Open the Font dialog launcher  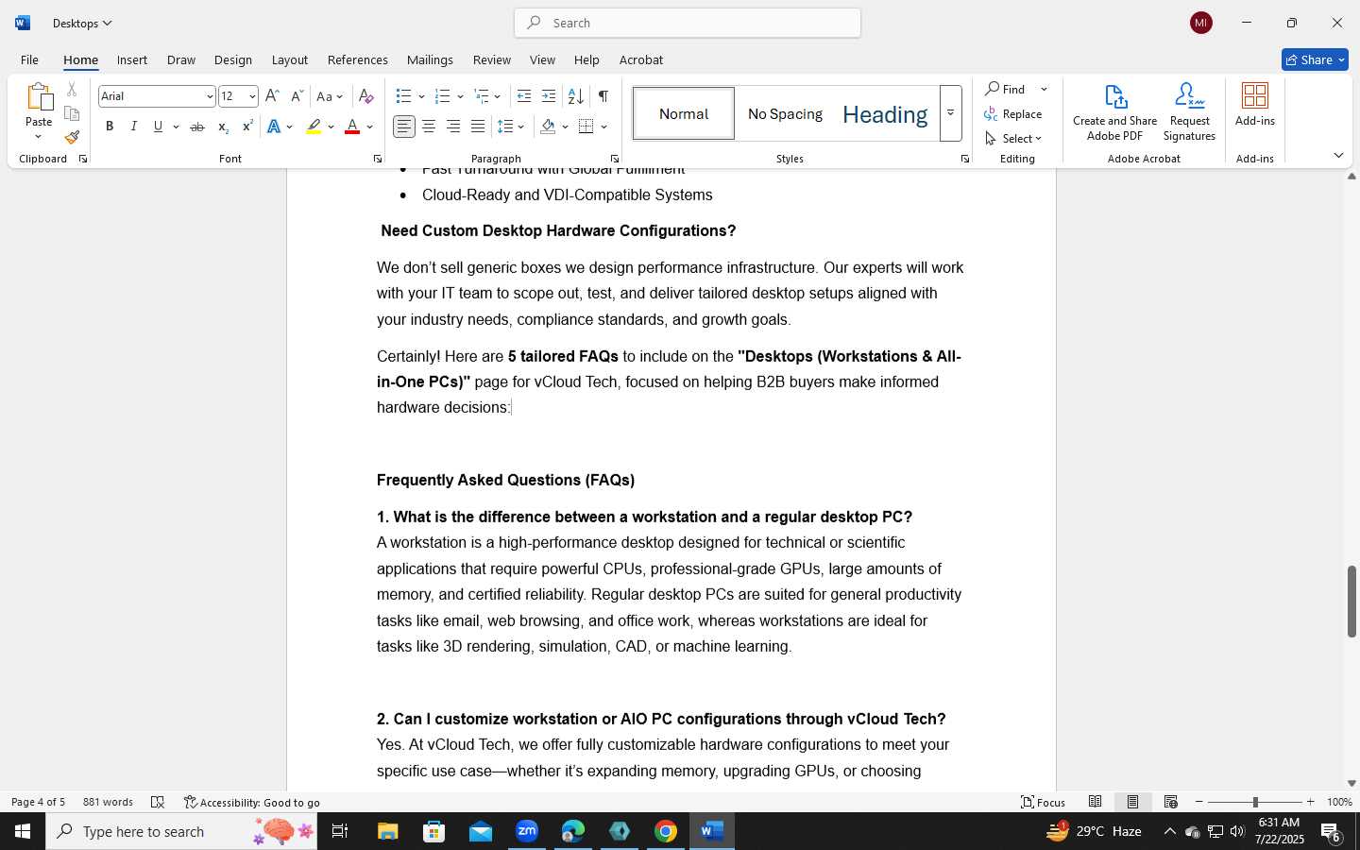coord(377,159)
